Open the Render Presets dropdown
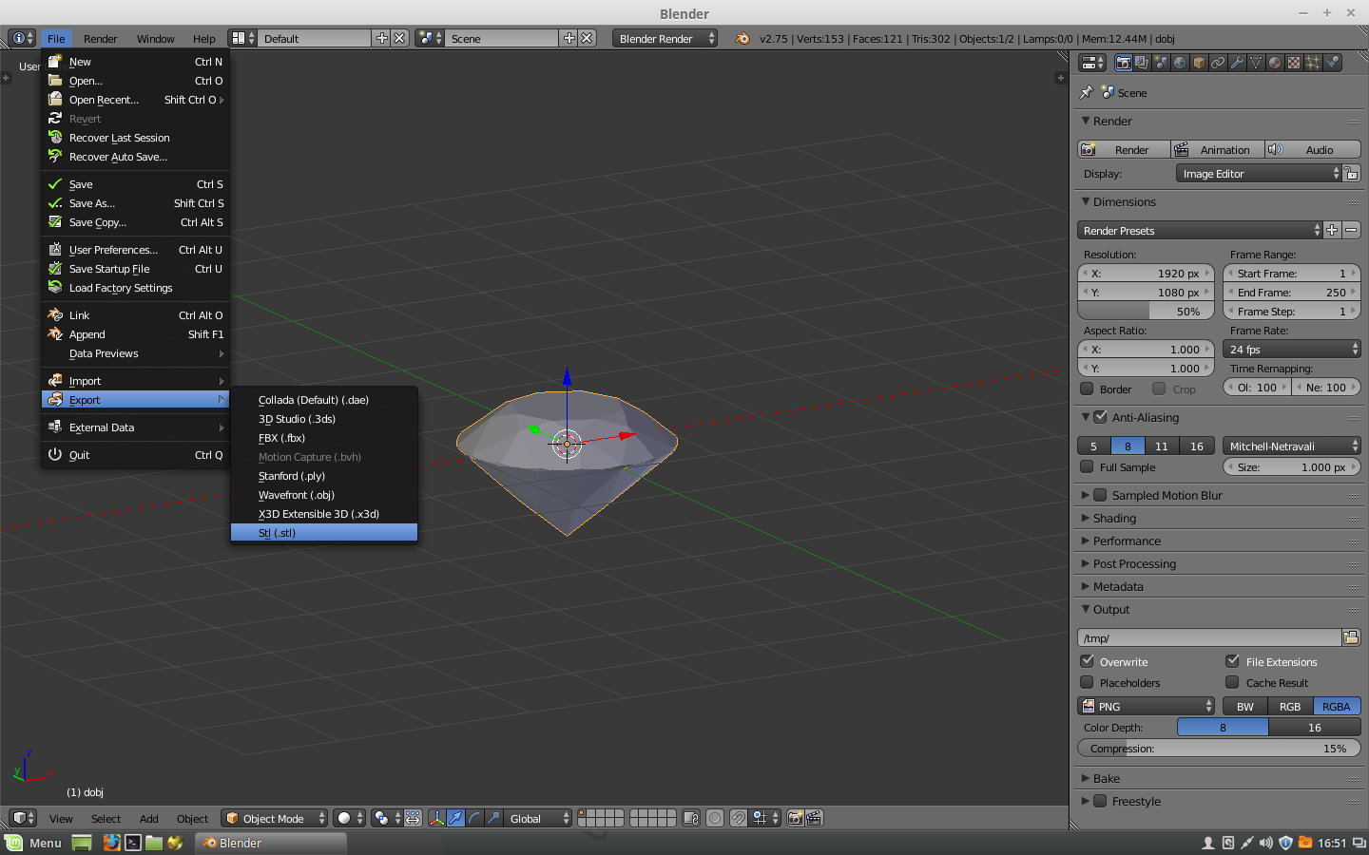 click(x=1200, y=230)
